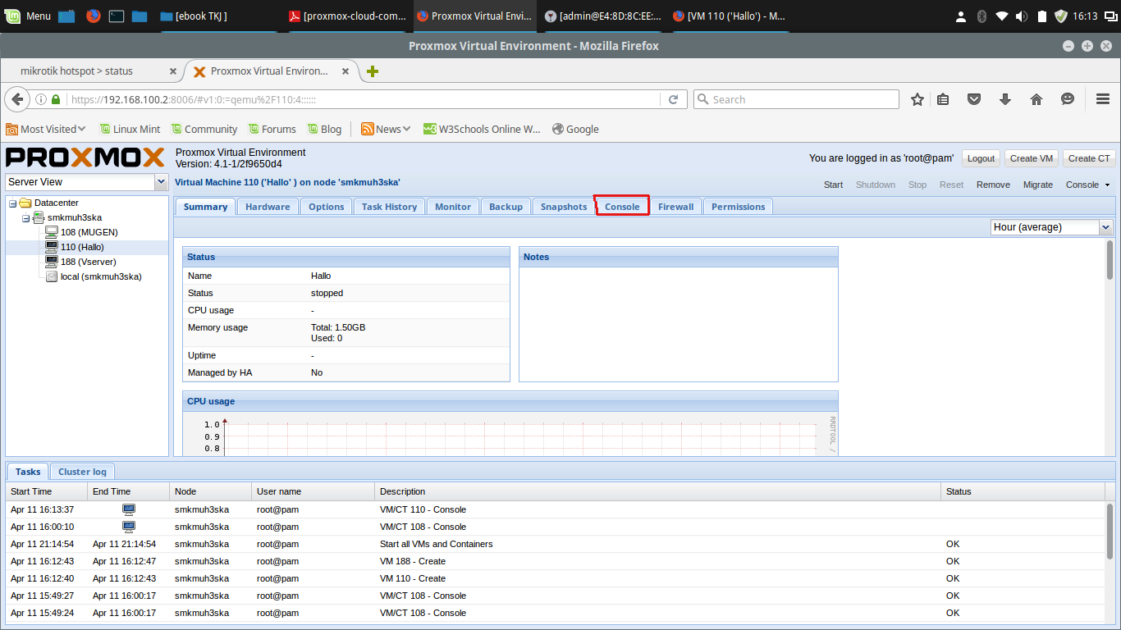Select VM 188 (Vserver) in the tree
The width and height of the screenshot is (1121, 630).
(88, 262)
